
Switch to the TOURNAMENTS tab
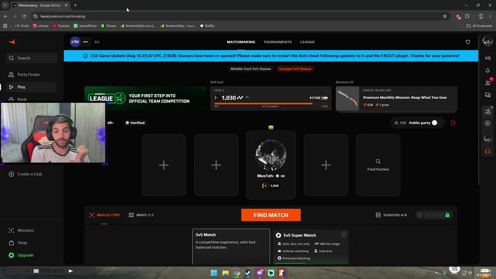(x=277, y=42)
